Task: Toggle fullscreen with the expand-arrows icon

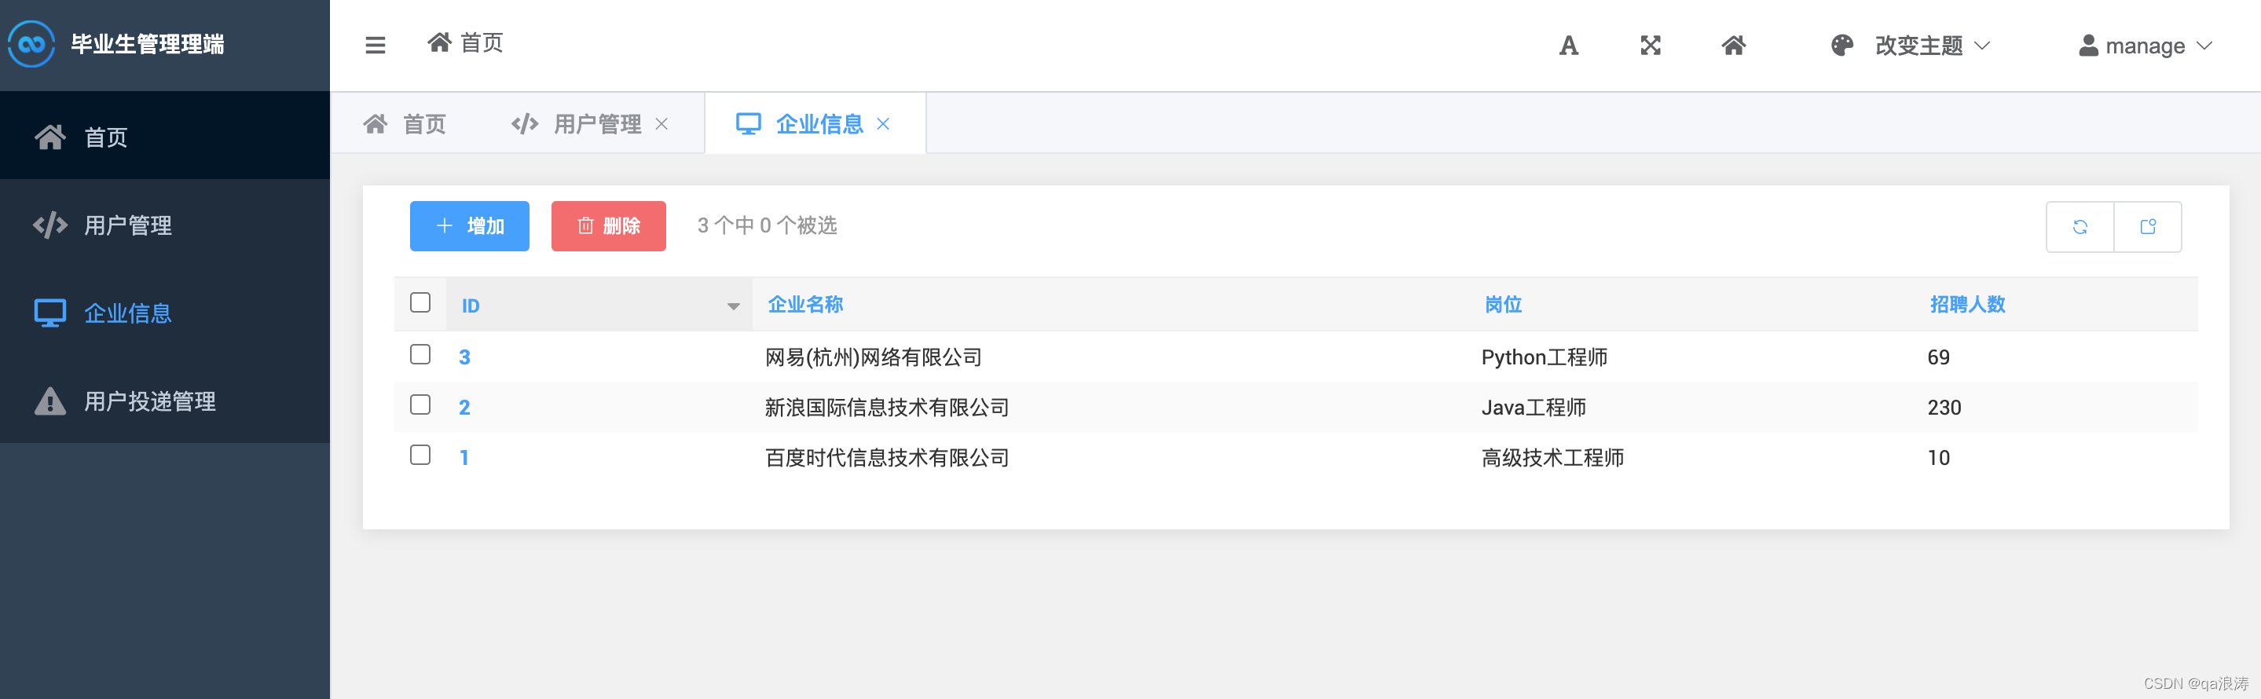Action: [1650, 46]
